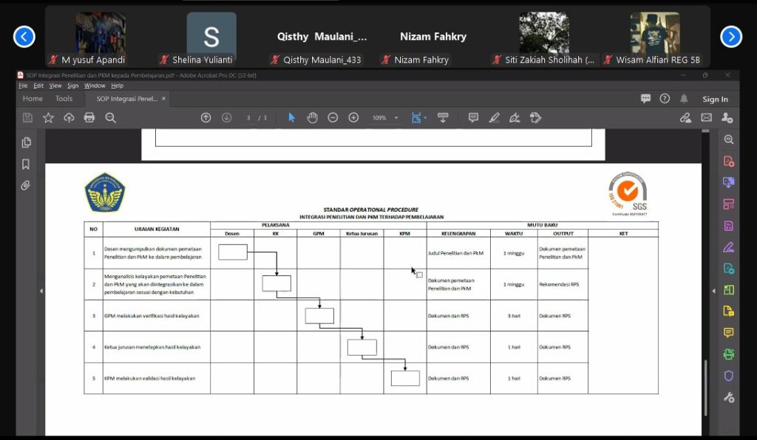Click the Sign In button
This screenshot has width=757, height=440.
coord(715,99)
